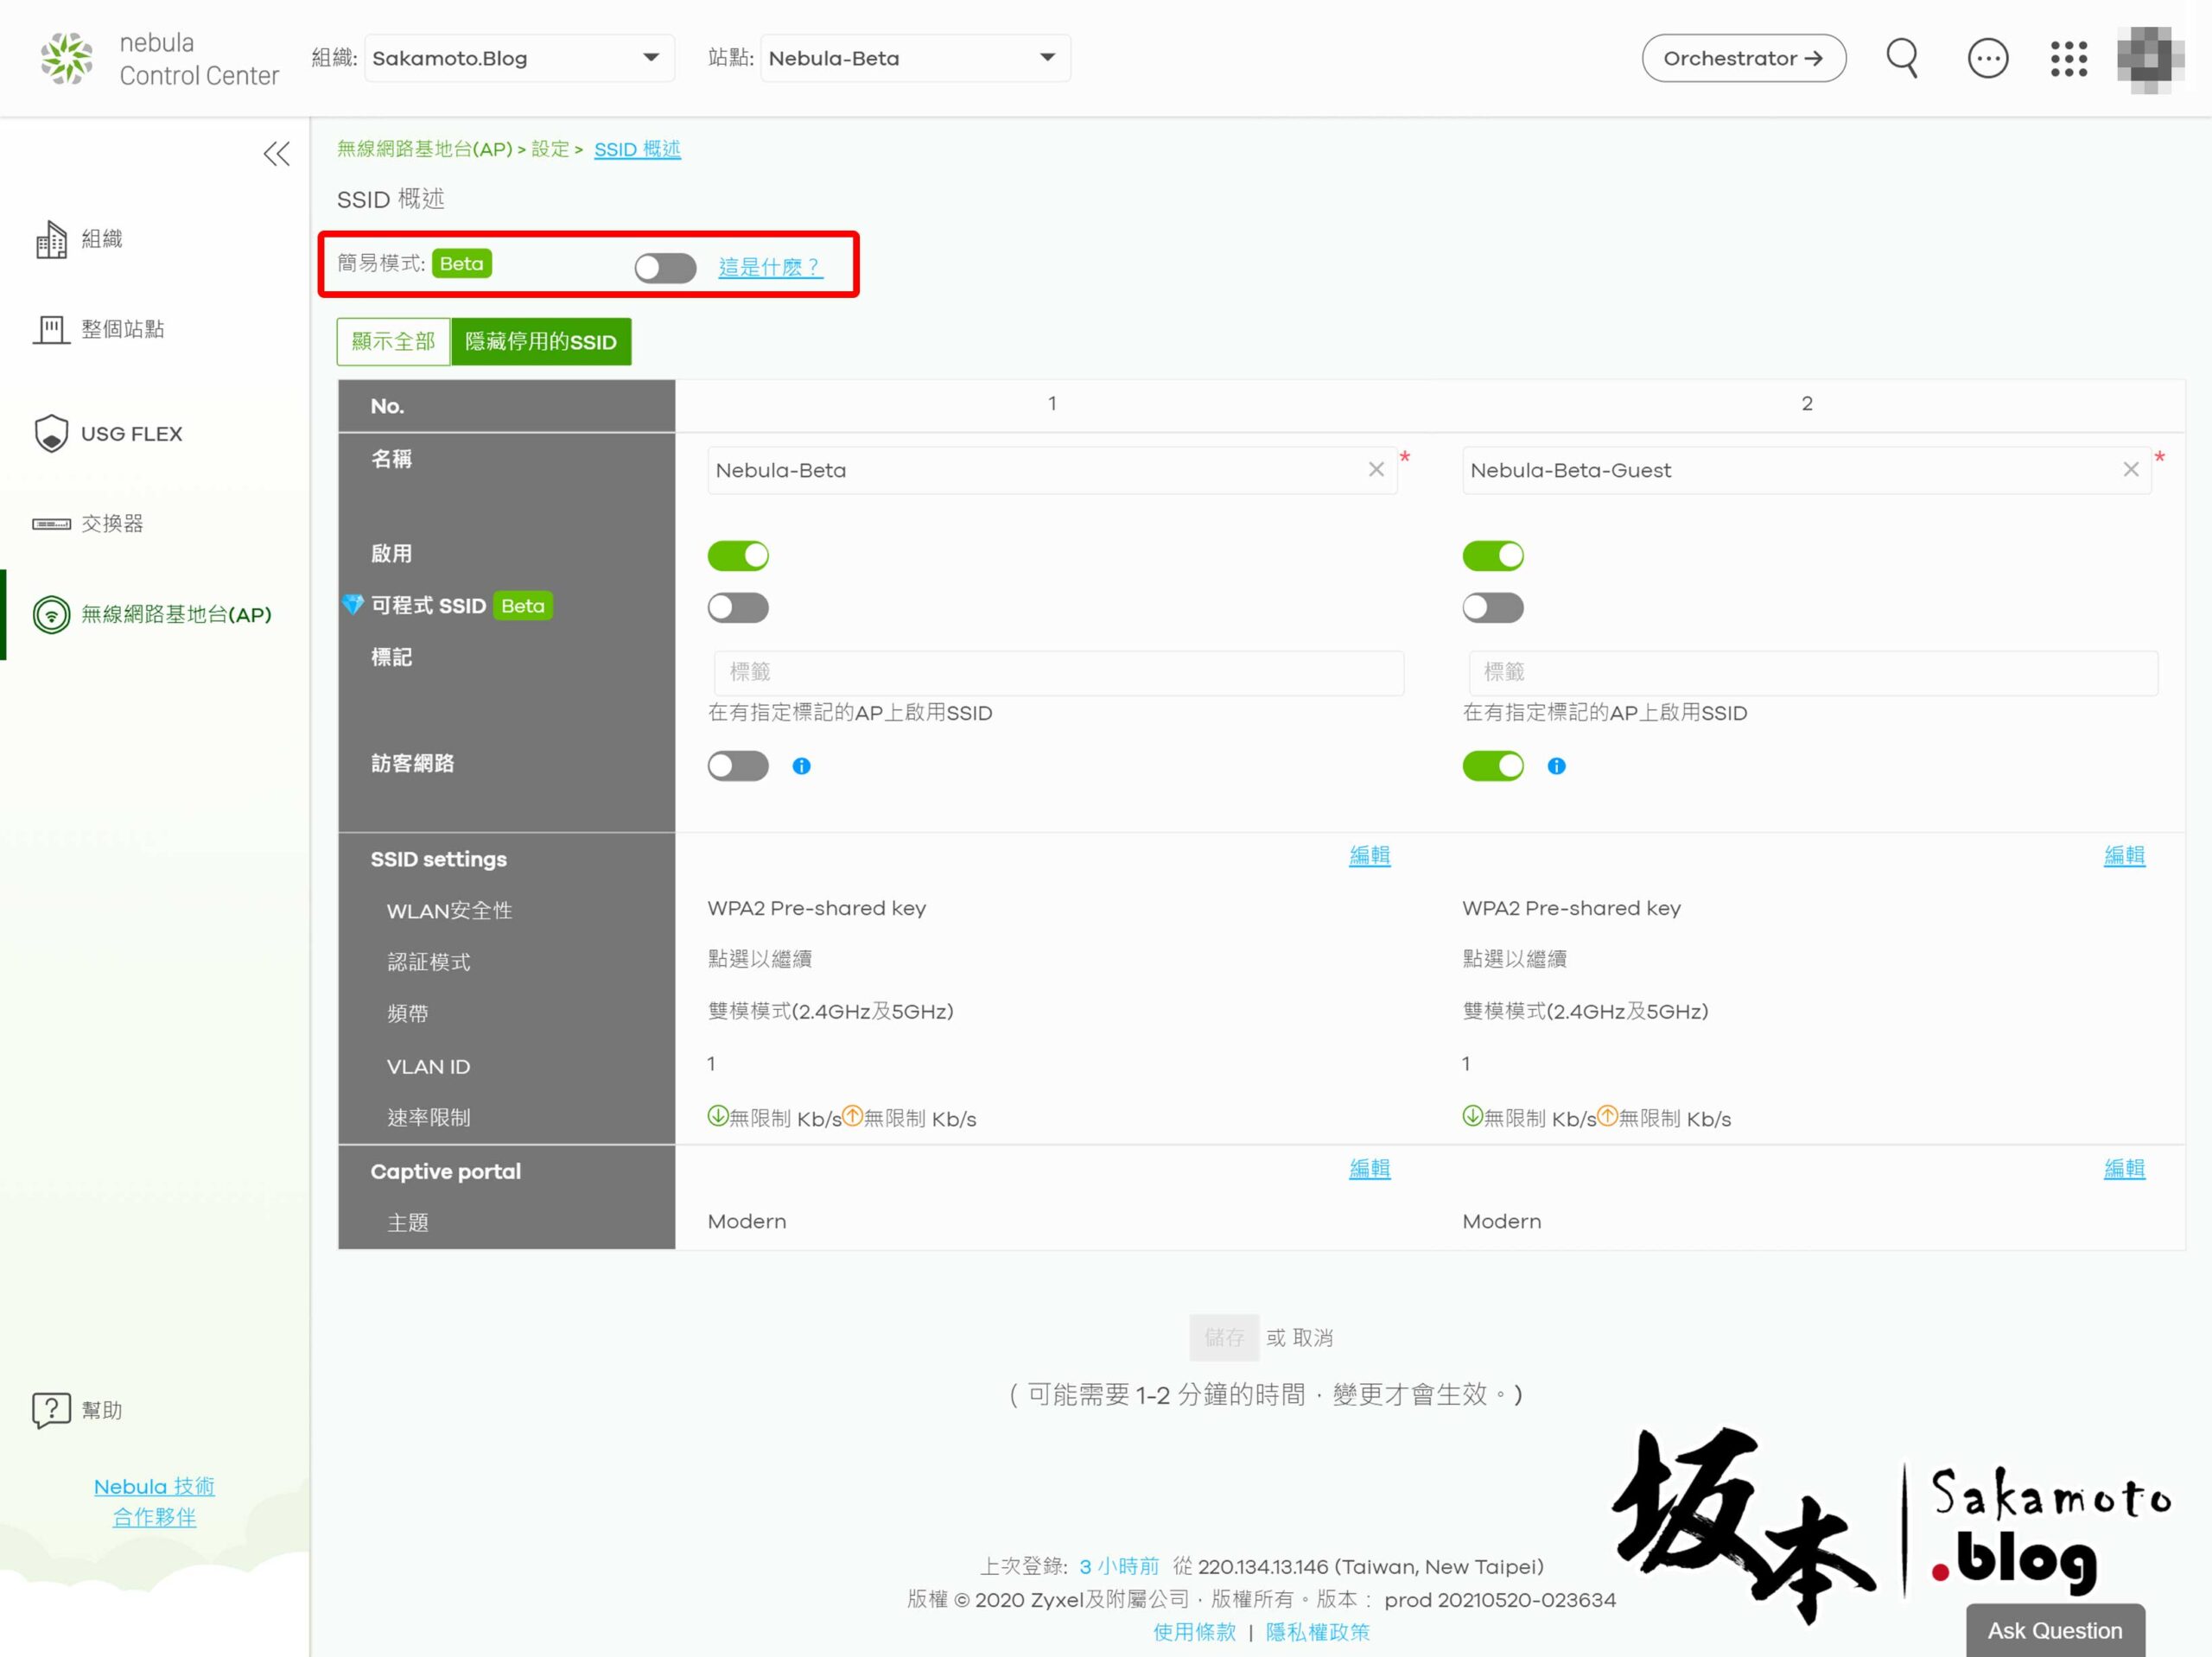Click the wireless AP wifi icon
This screenshot has height=1657, width=2212.
click(x=51, y=614)
